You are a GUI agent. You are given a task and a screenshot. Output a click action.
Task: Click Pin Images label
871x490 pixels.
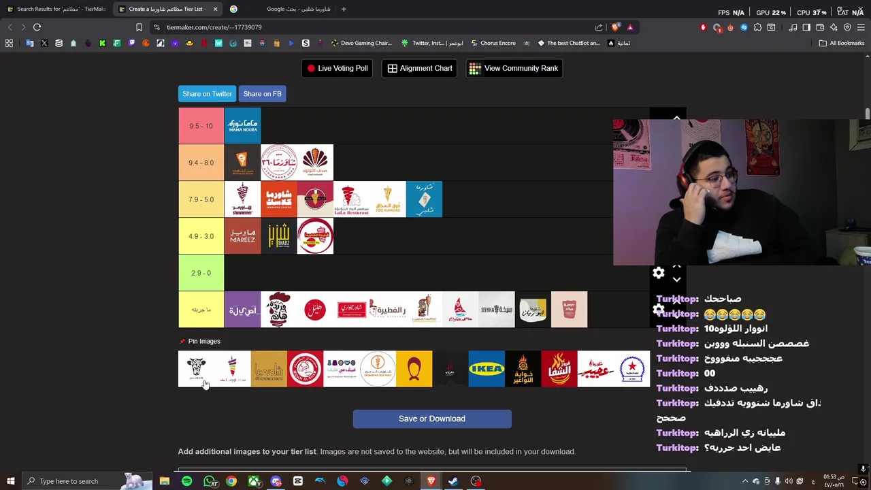204,341
